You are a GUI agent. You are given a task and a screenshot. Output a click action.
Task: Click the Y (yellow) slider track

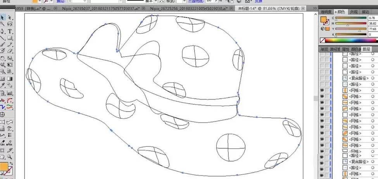coord(351,29)
